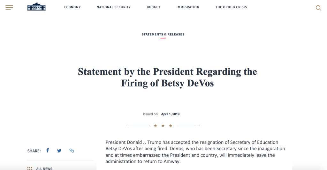
Task: Copy the page link via chain icon
Action: click(x=72, y=151)
